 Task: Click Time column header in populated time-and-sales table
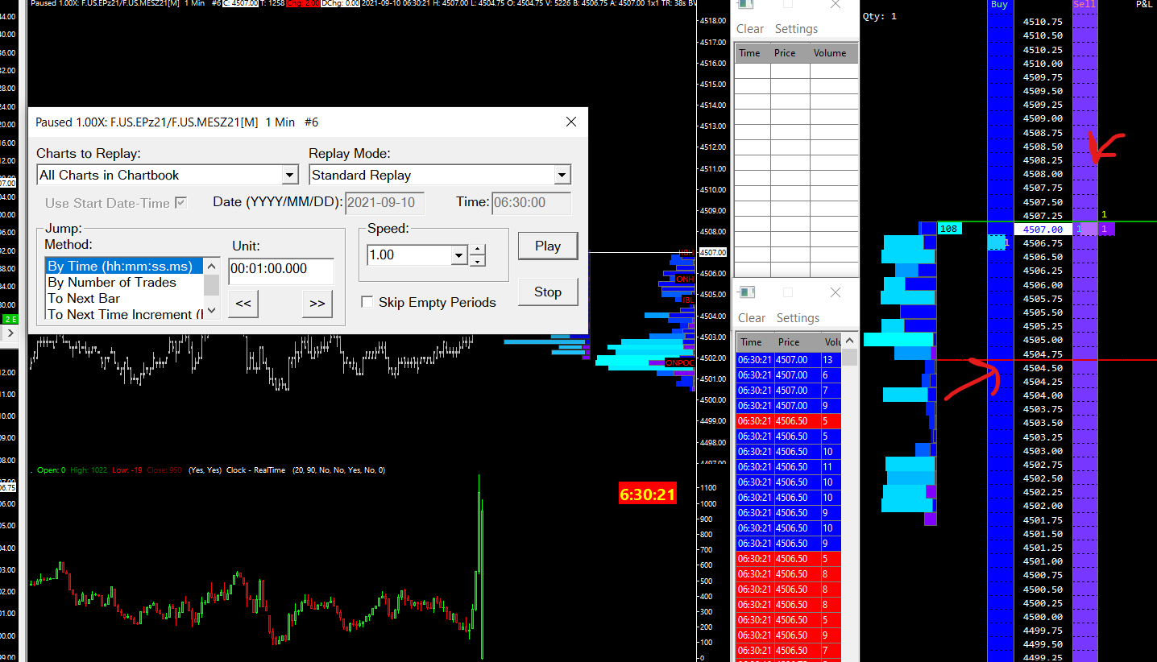pos(755,342)
